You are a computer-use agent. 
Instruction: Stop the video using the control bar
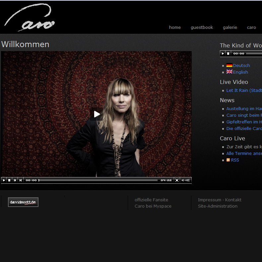click(x=9, y=180)
